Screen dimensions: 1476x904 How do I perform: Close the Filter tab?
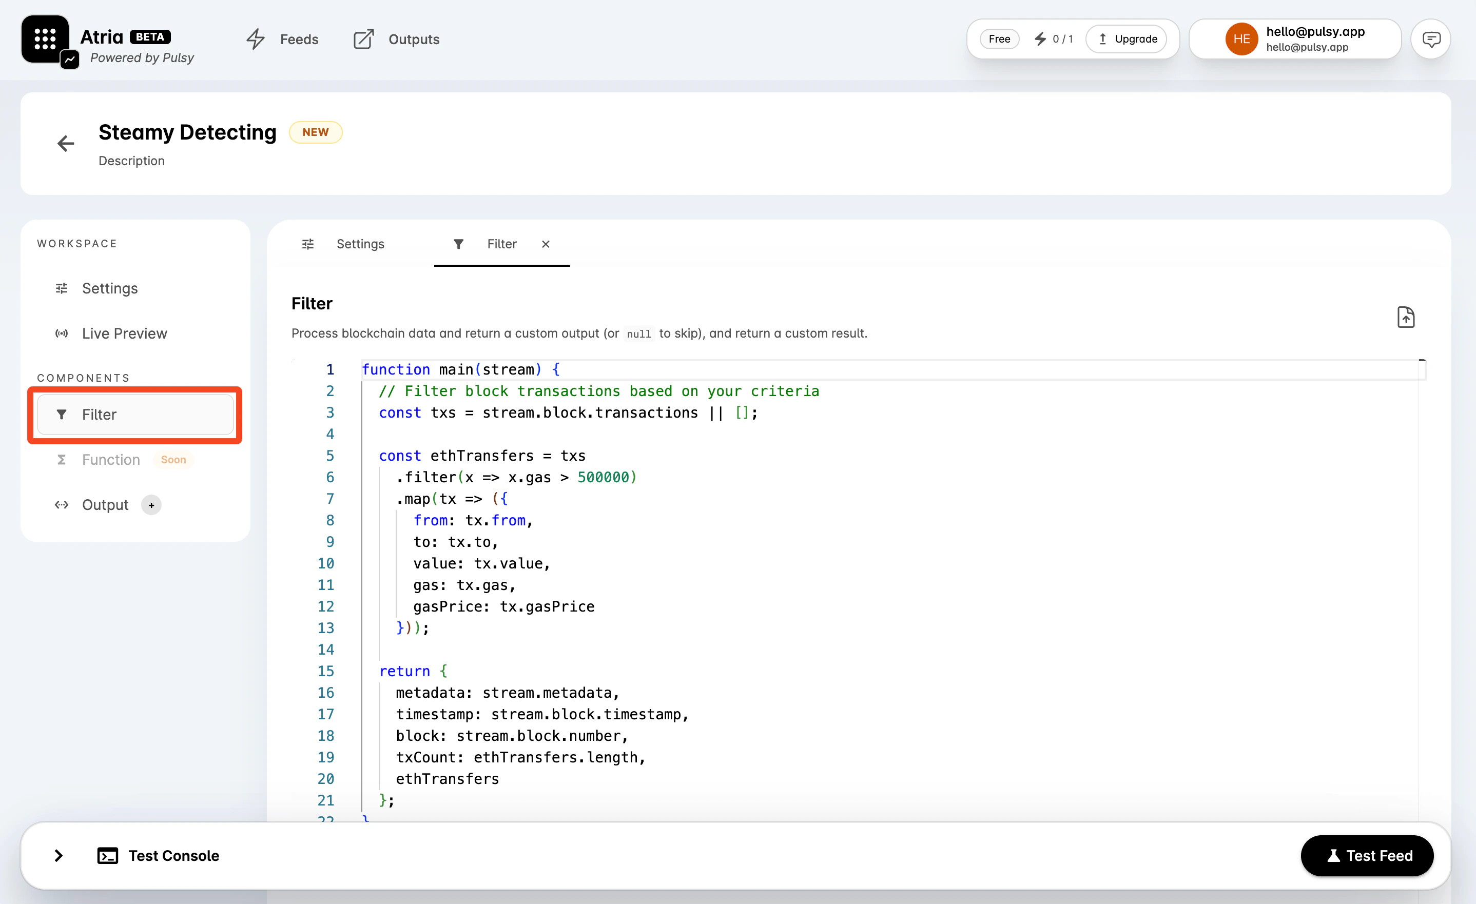coord(546,244)
